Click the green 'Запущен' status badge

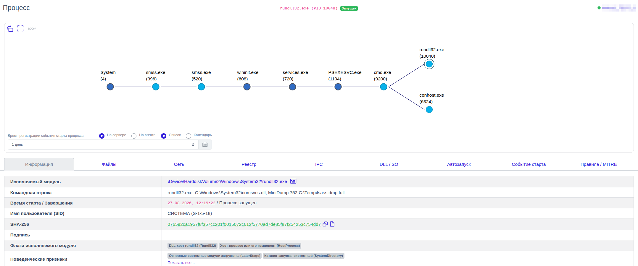[x=349, y=8]
